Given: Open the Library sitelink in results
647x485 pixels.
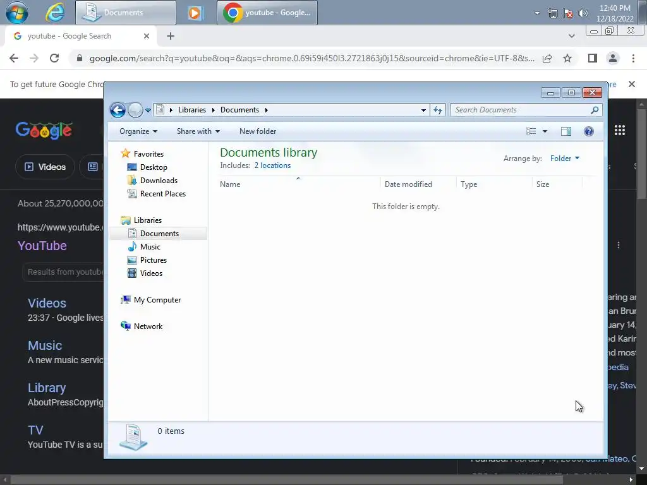Looking at the screenshot, I should (x=47, y=388).
